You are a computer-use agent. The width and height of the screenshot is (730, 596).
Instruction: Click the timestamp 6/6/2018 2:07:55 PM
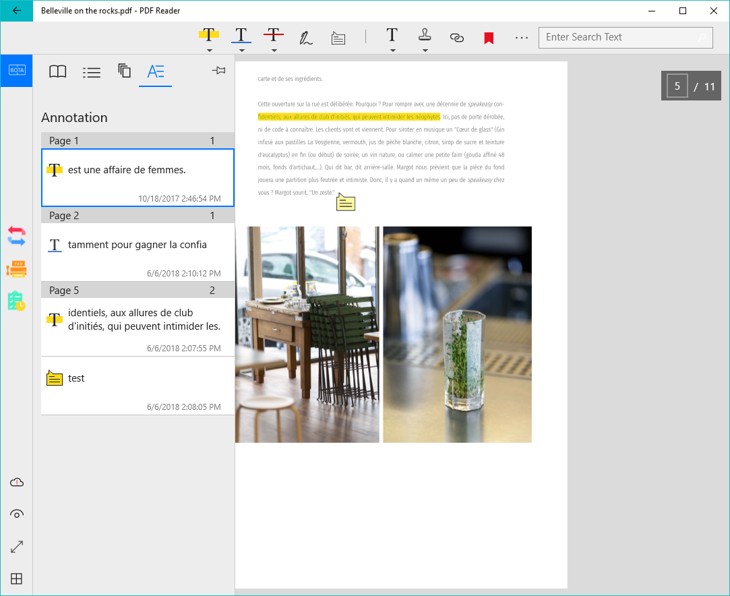coord(184,349)
